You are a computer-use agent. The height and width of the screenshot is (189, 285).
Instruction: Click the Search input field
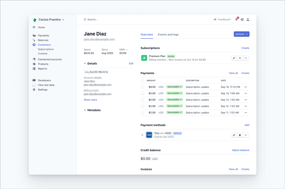[x=111, y=20]
